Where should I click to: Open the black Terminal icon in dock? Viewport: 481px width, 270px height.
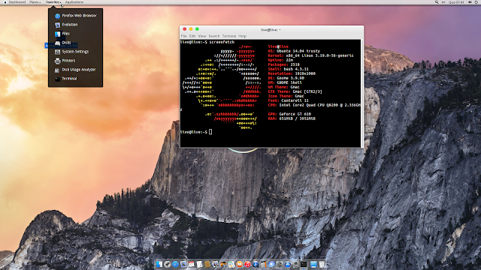[x=304, y=264]
